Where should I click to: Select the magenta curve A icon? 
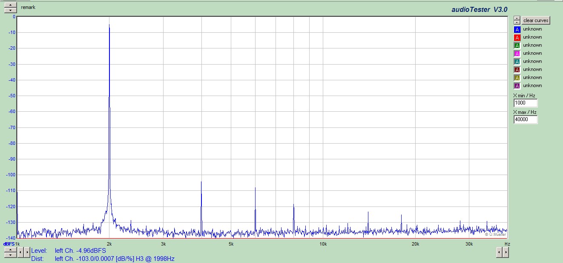point(517,54)
